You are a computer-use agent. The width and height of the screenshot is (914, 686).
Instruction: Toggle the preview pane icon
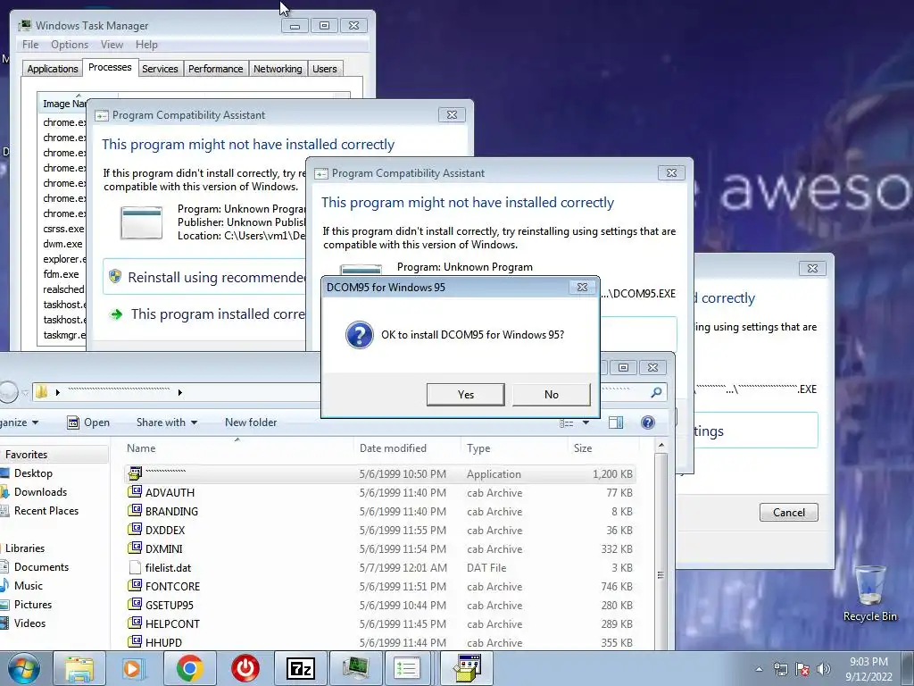point(616,422)
